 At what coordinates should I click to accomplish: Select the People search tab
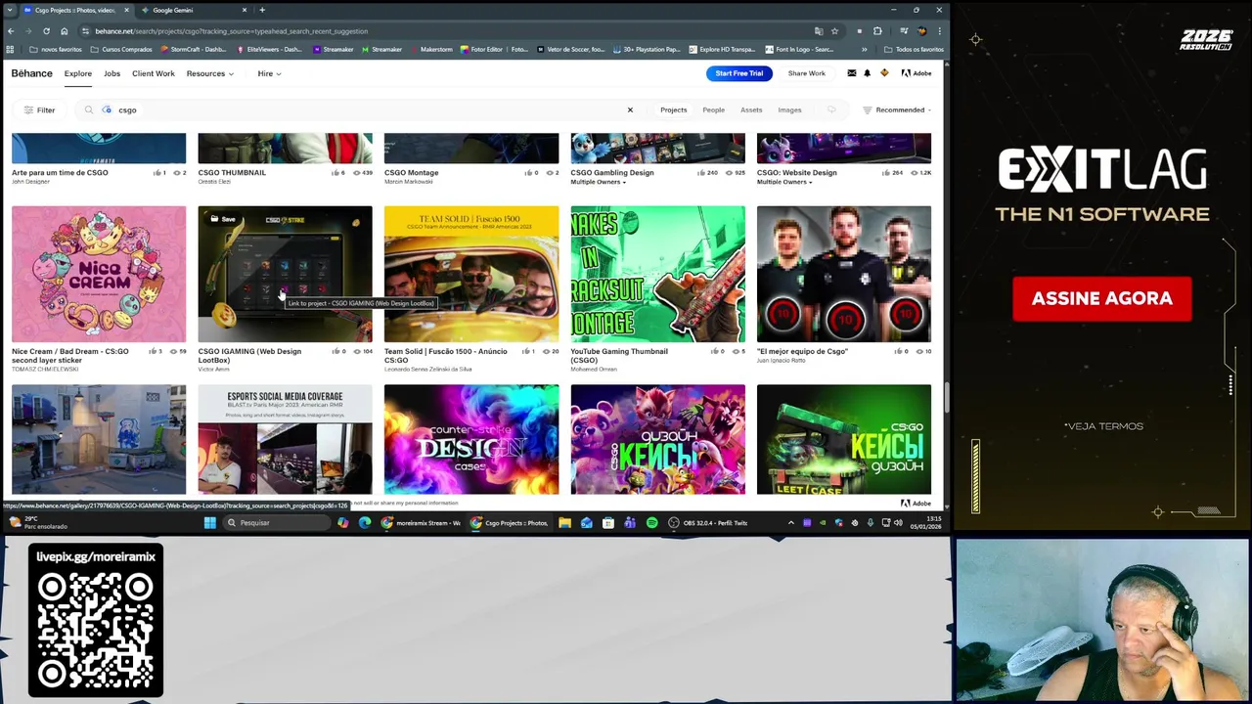pos(713,110)
